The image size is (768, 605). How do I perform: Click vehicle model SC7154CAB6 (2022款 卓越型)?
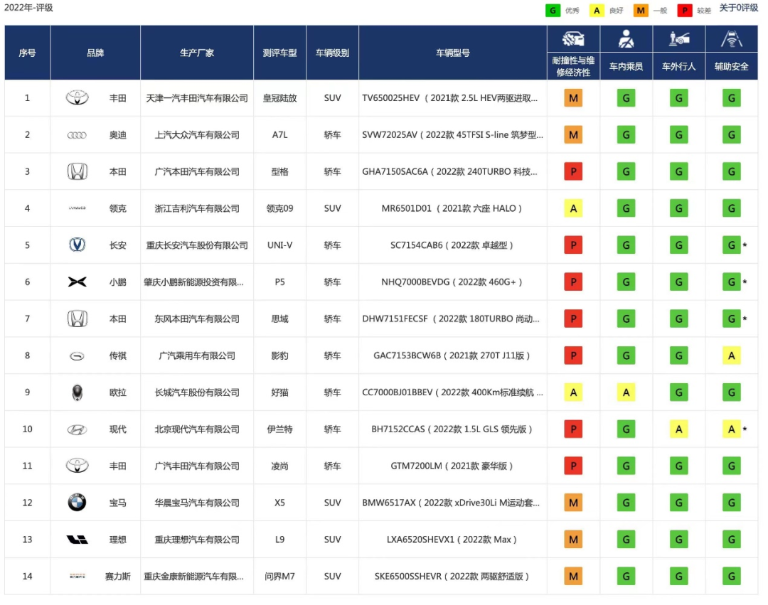(x=452, y=245)
